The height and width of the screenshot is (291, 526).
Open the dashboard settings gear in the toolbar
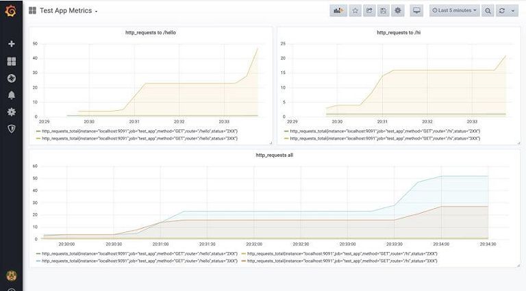click(x=397, y=11)
